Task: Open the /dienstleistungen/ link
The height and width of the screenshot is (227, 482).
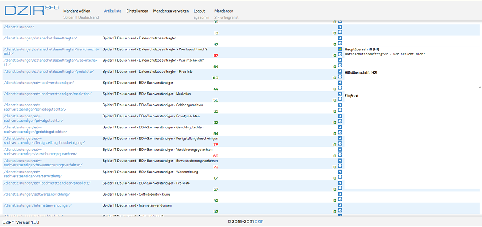Action: (x=19, y=27)
